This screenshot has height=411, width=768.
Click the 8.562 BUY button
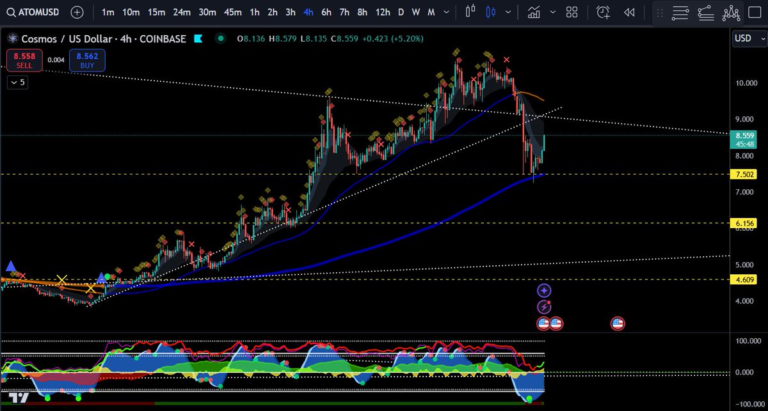coord(88,61)
